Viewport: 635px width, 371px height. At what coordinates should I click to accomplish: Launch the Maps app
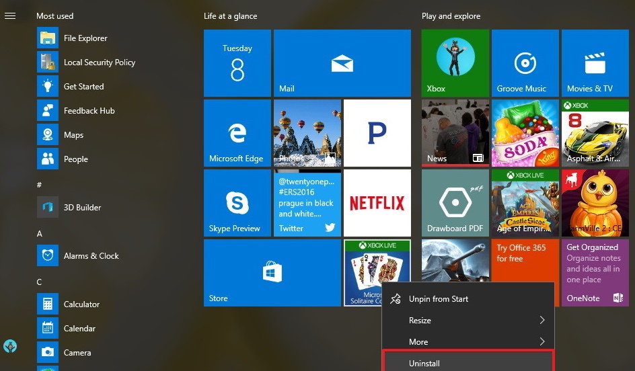pos(61,134)
